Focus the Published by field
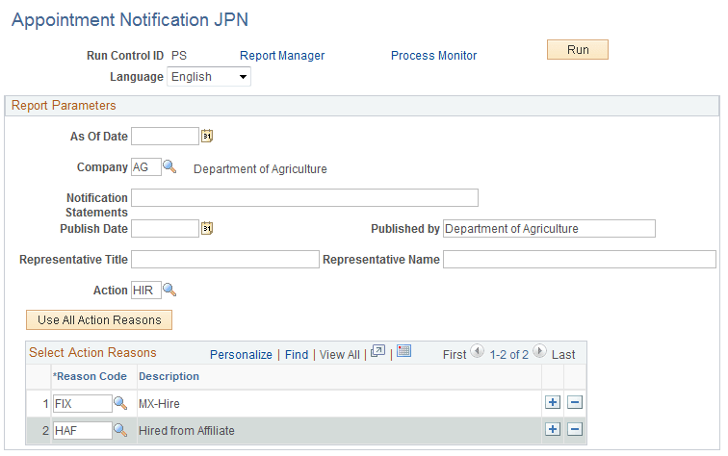Image resolution: width=728 pixels, height=456 pixels. tap(549, 229)
